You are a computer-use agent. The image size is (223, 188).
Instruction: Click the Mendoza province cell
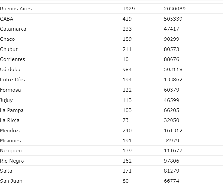11,131
